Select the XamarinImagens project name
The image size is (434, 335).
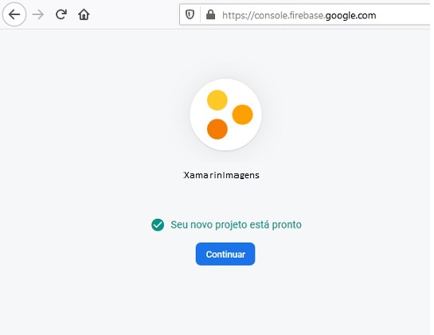(x=221, y=175)
